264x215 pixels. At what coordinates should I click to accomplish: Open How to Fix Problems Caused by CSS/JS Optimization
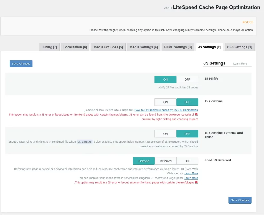(x=166, y=110)
